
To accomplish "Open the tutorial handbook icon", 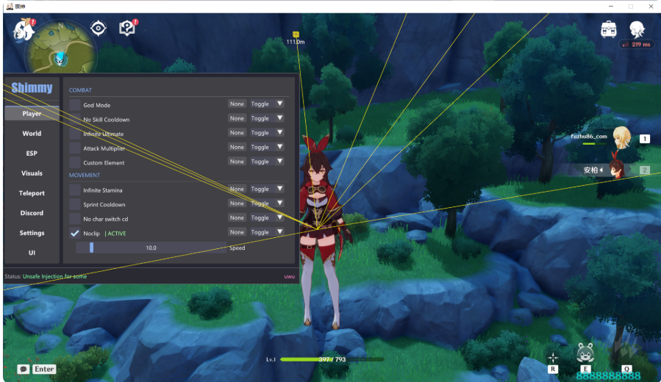I will pos(127,28).
